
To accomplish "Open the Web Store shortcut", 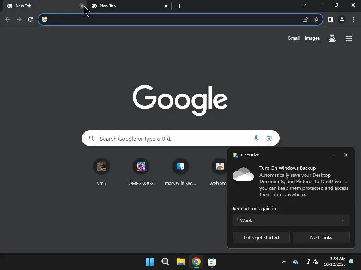I will coord(219,172).
